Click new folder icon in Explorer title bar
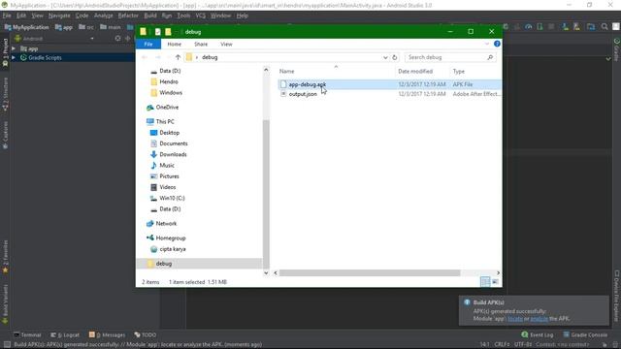Screen dimensions: 621x349 tap(168, 32)
